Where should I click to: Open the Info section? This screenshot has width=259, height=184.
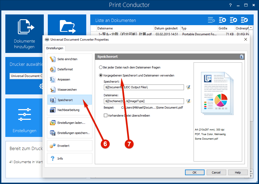coord(69,159)
